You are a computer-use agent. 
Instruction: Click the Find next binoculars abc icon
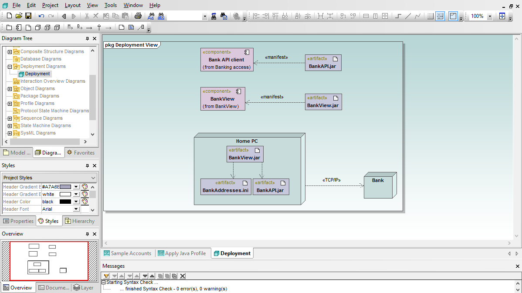pos(161,16)
